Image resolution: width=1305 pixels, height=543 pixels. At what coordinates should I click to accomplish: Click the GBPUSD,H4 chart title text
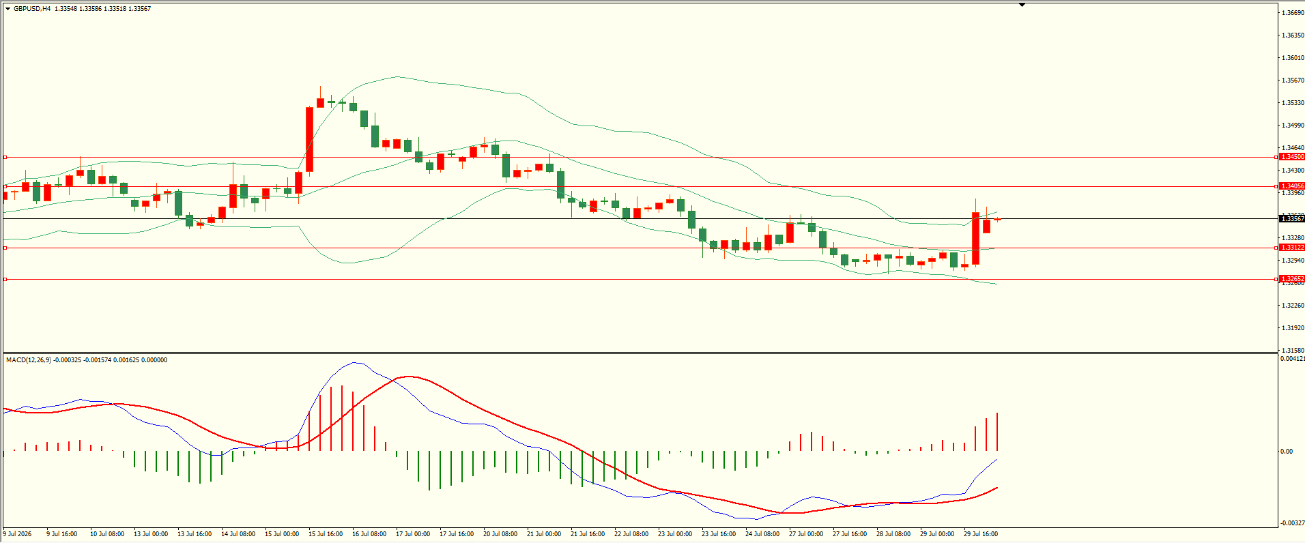click(32, 9)
